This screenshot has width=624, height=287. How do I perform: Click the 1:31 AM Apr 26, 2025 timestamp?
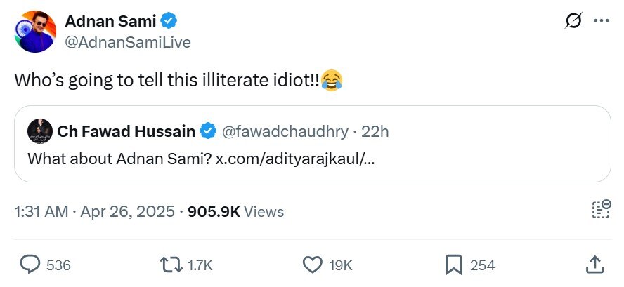click(94, 211)
